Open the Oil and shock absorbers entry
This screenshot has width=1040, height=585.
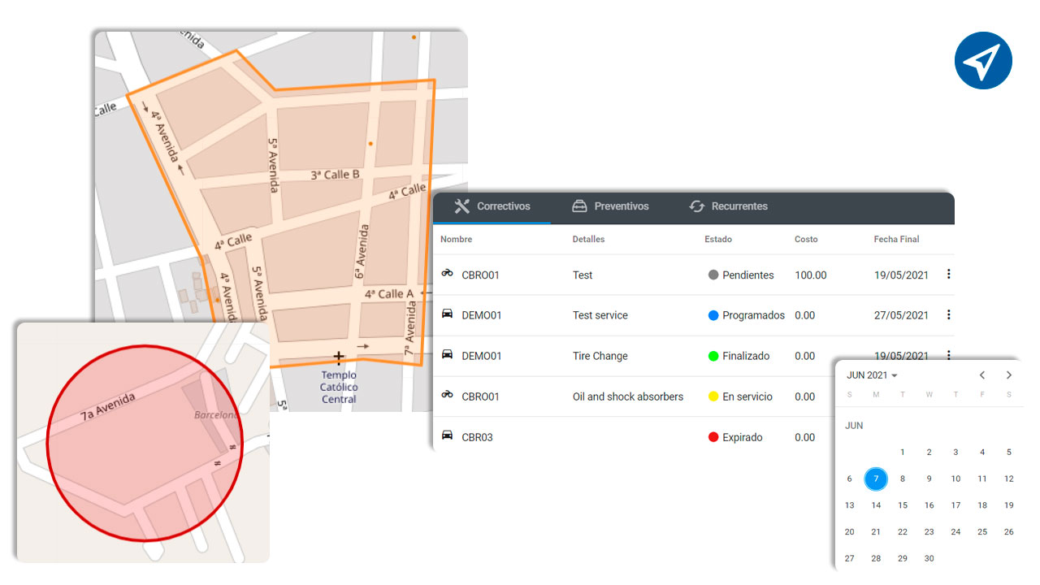pyautogui.click(x=629, y=396)
